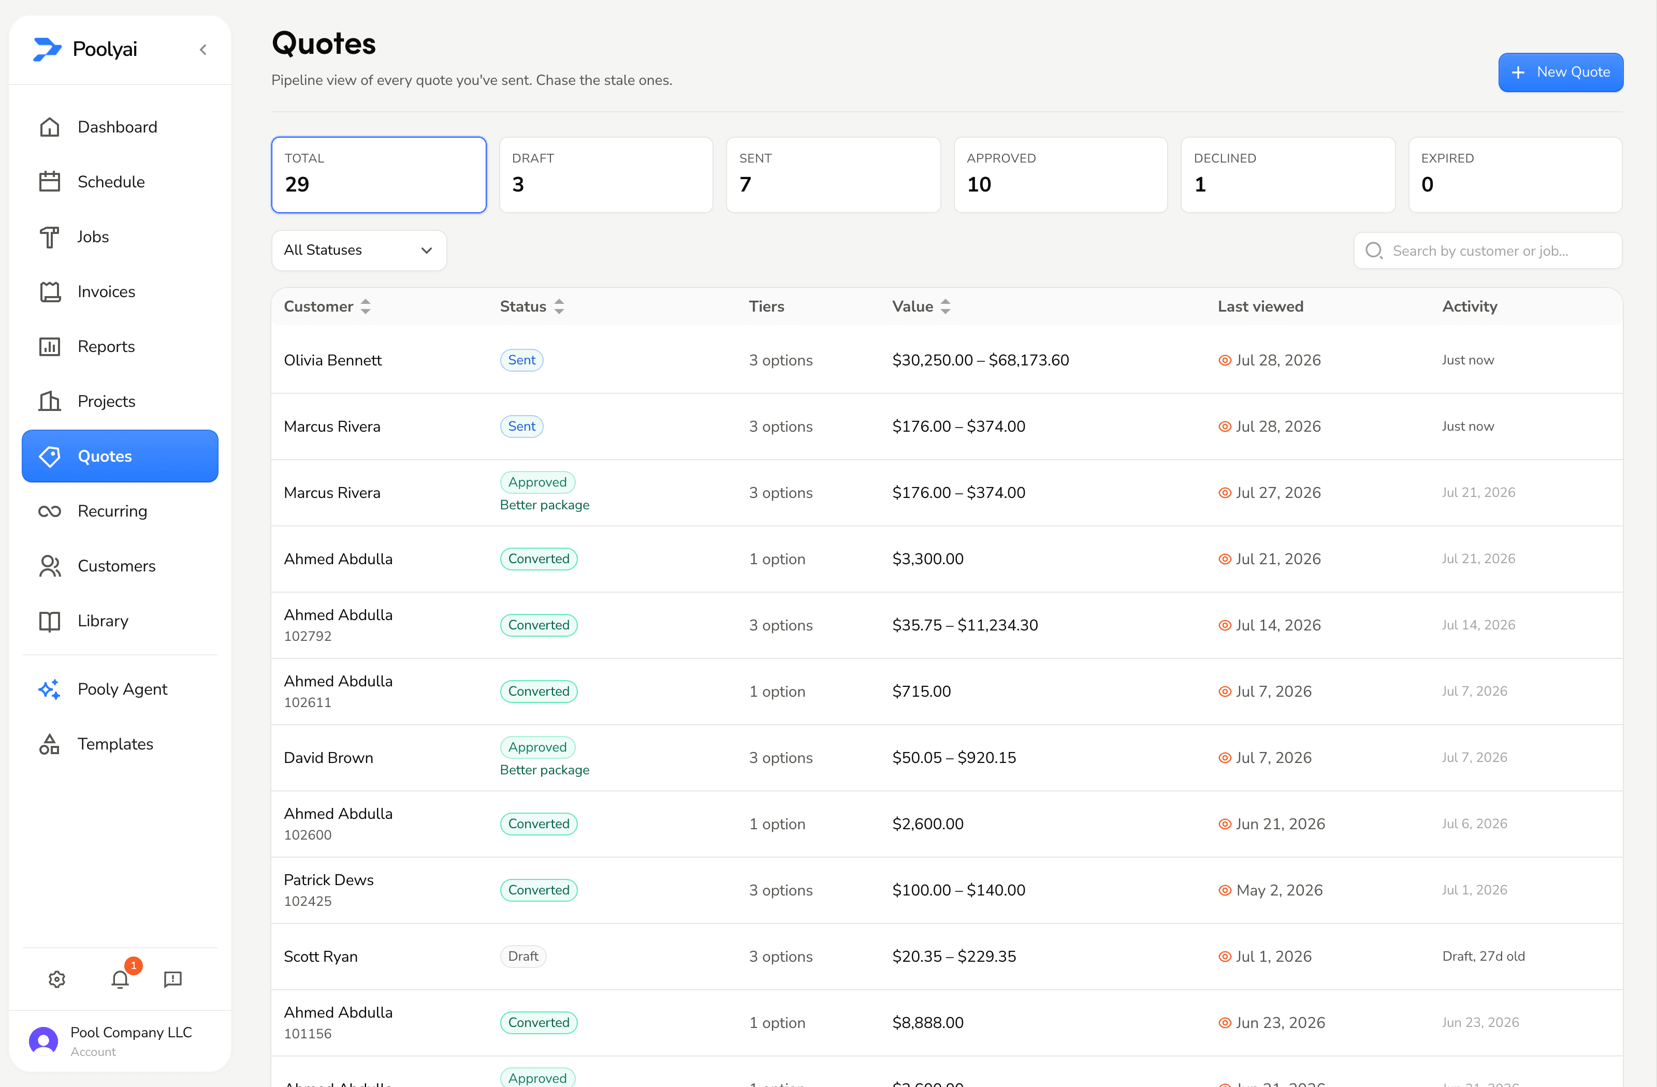Open the Recurring infinity icon
Viewport: 1657px width, 1087px height.
click(x=49, y=511)
